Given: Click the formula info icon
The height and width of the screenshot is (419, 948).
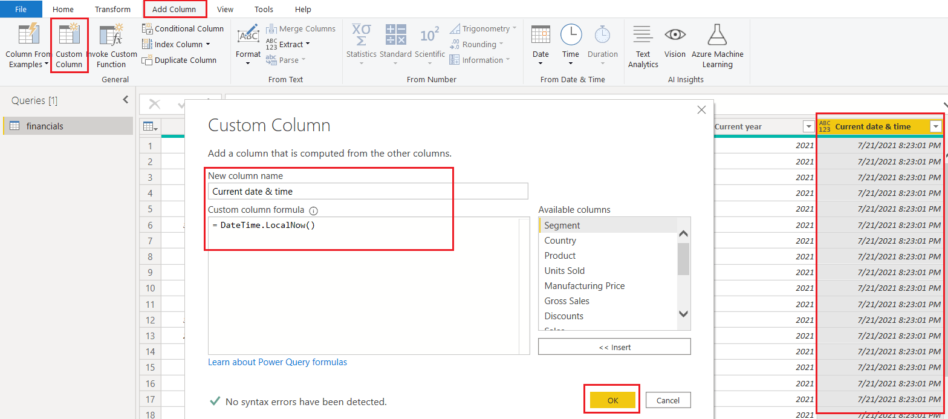Looking at the screenshot, I should tap(313, 210).
